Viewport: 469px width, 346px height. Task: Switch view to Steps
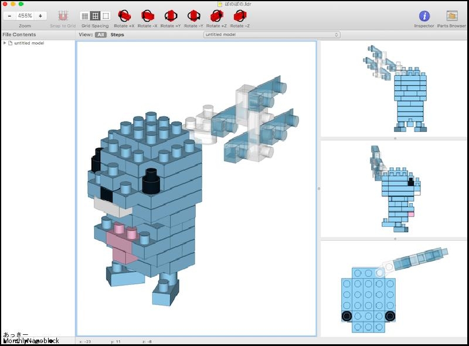pos(117,35)
